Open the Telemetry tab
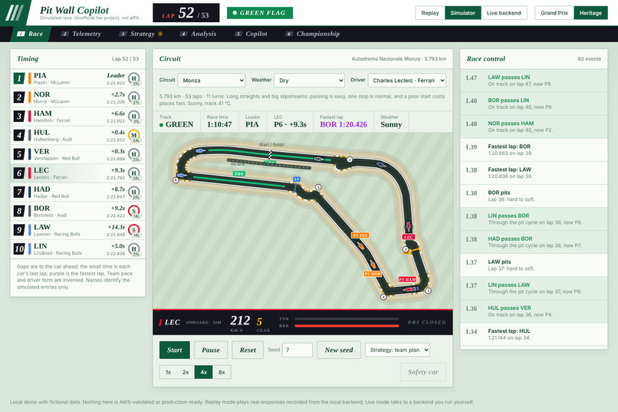Image resolution: width=618 pixels, height=412 pixels. click(81, 34)
